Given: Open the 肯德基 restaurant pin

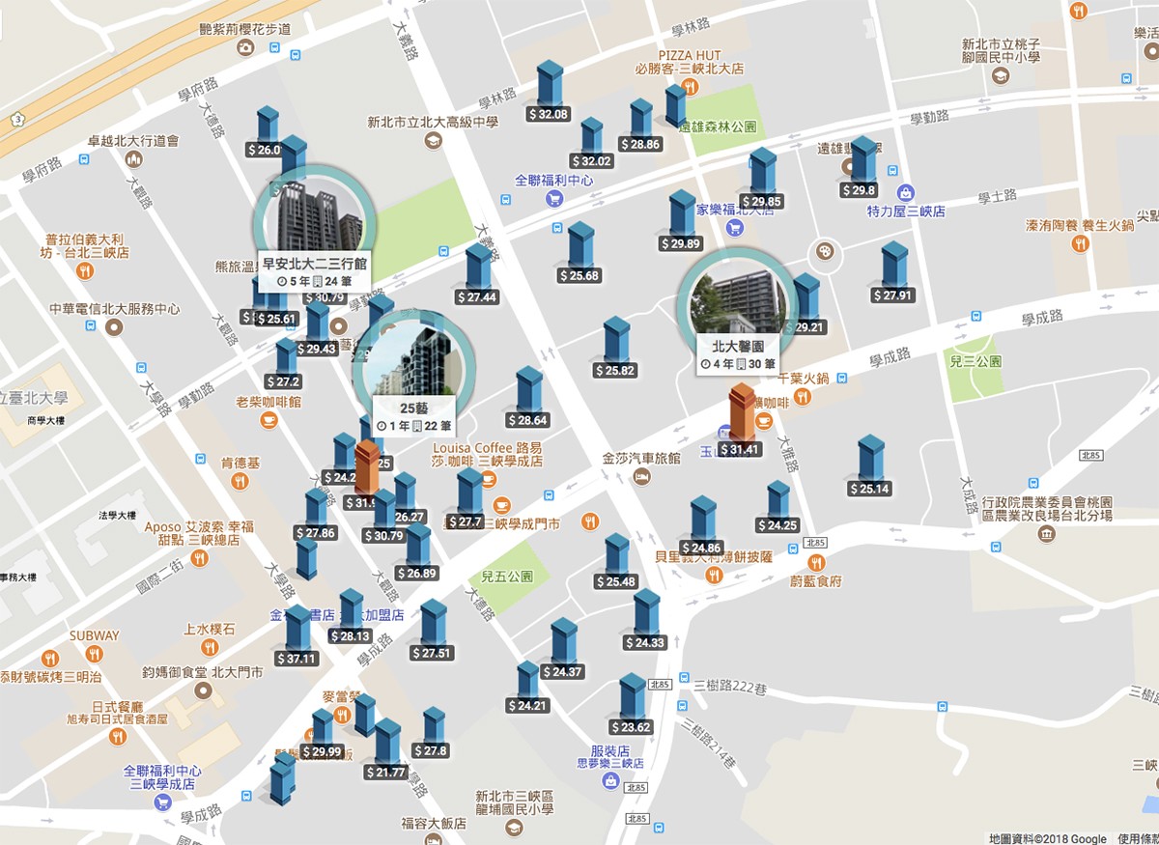Looking at the screenshot, I should 240,483.
